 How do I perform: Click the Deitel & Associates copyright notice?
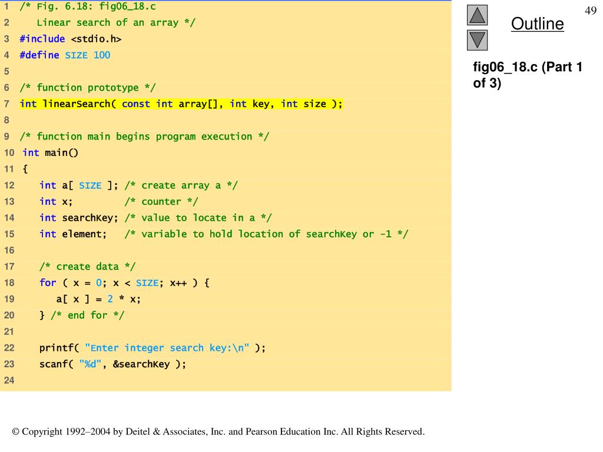pos(218,431)
